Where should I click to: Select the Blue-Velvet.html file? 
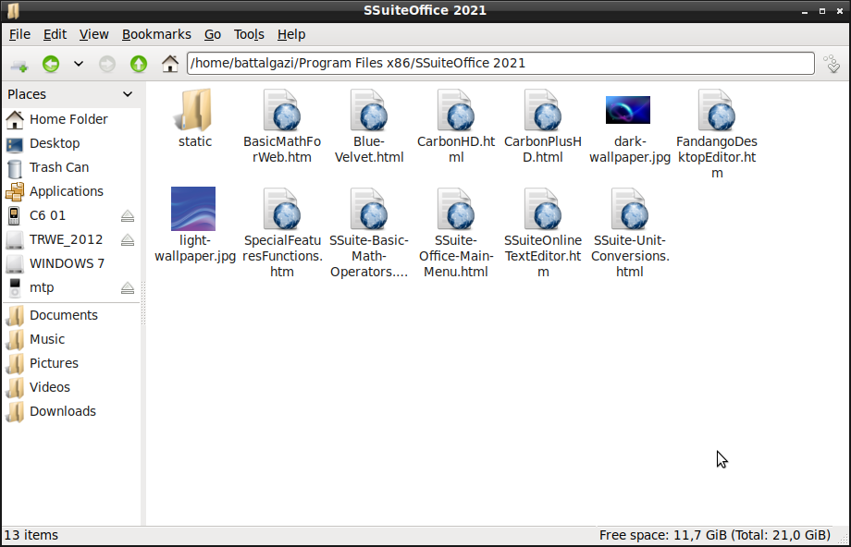[369, 127]
